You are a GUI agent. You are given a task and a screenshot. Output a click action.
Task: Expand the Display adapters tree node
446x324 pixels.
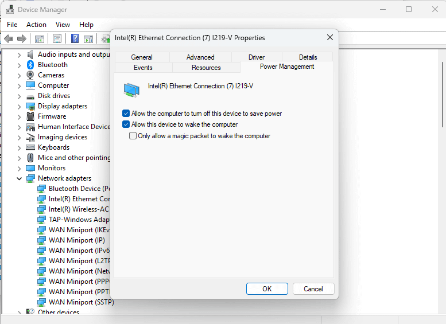tap(19, 106)
